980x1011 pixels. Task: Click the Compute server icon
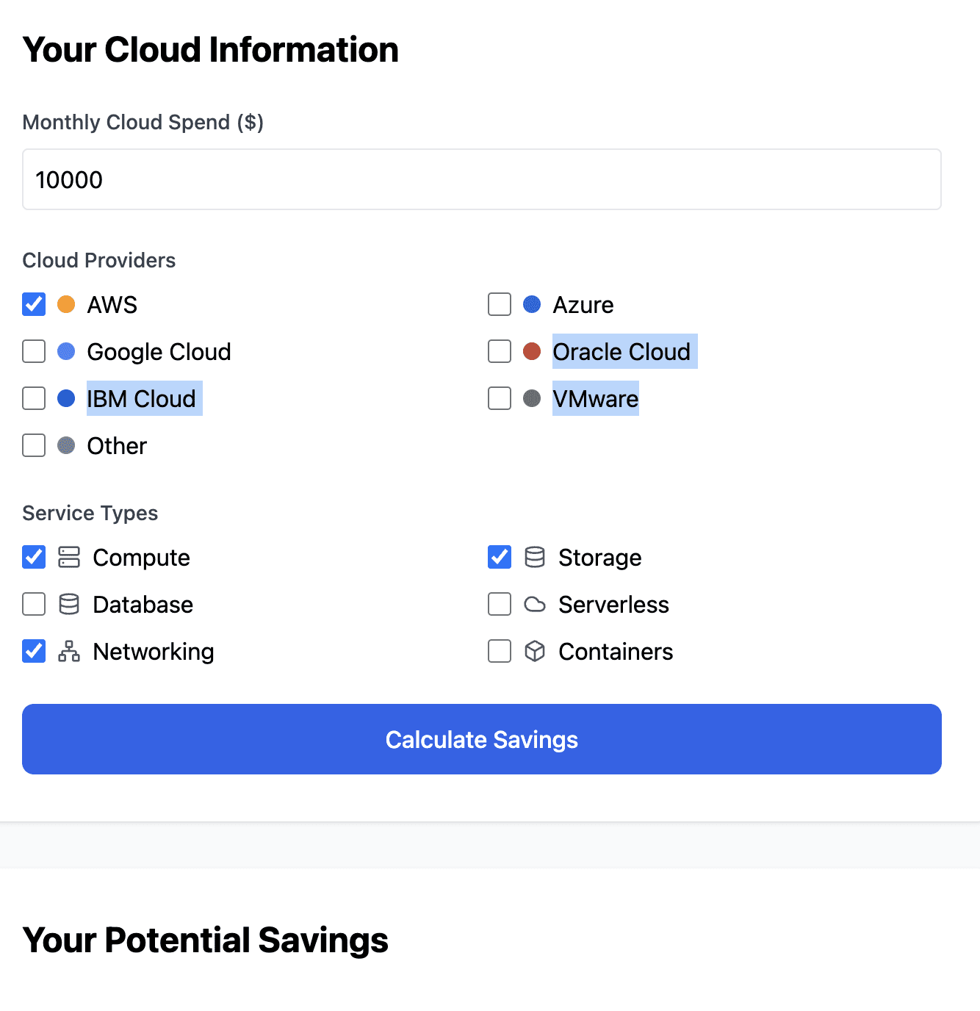[69, 557]
